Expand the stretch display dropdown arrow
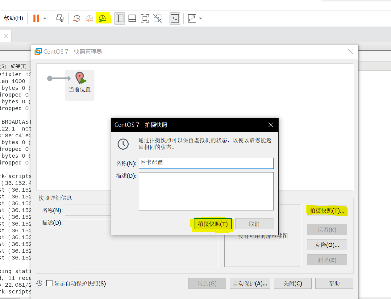The height and width of the screenshot is (299, 391). (x=201, y=19)
